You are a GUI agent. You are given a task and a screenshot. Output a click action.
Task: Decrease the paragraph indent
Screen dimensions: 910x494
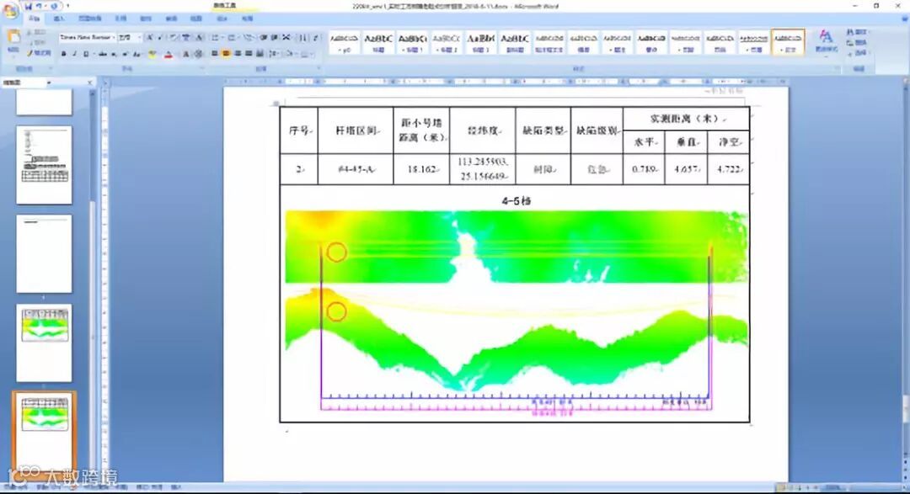pyautogui.click(x=264, y=37)
